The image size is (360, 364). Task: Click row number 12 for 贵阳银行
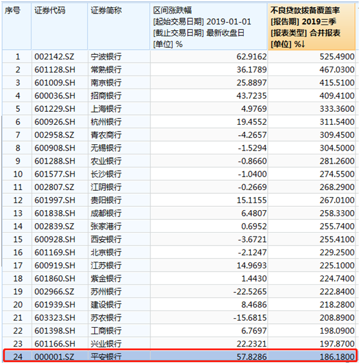click(x=18, y=200)
